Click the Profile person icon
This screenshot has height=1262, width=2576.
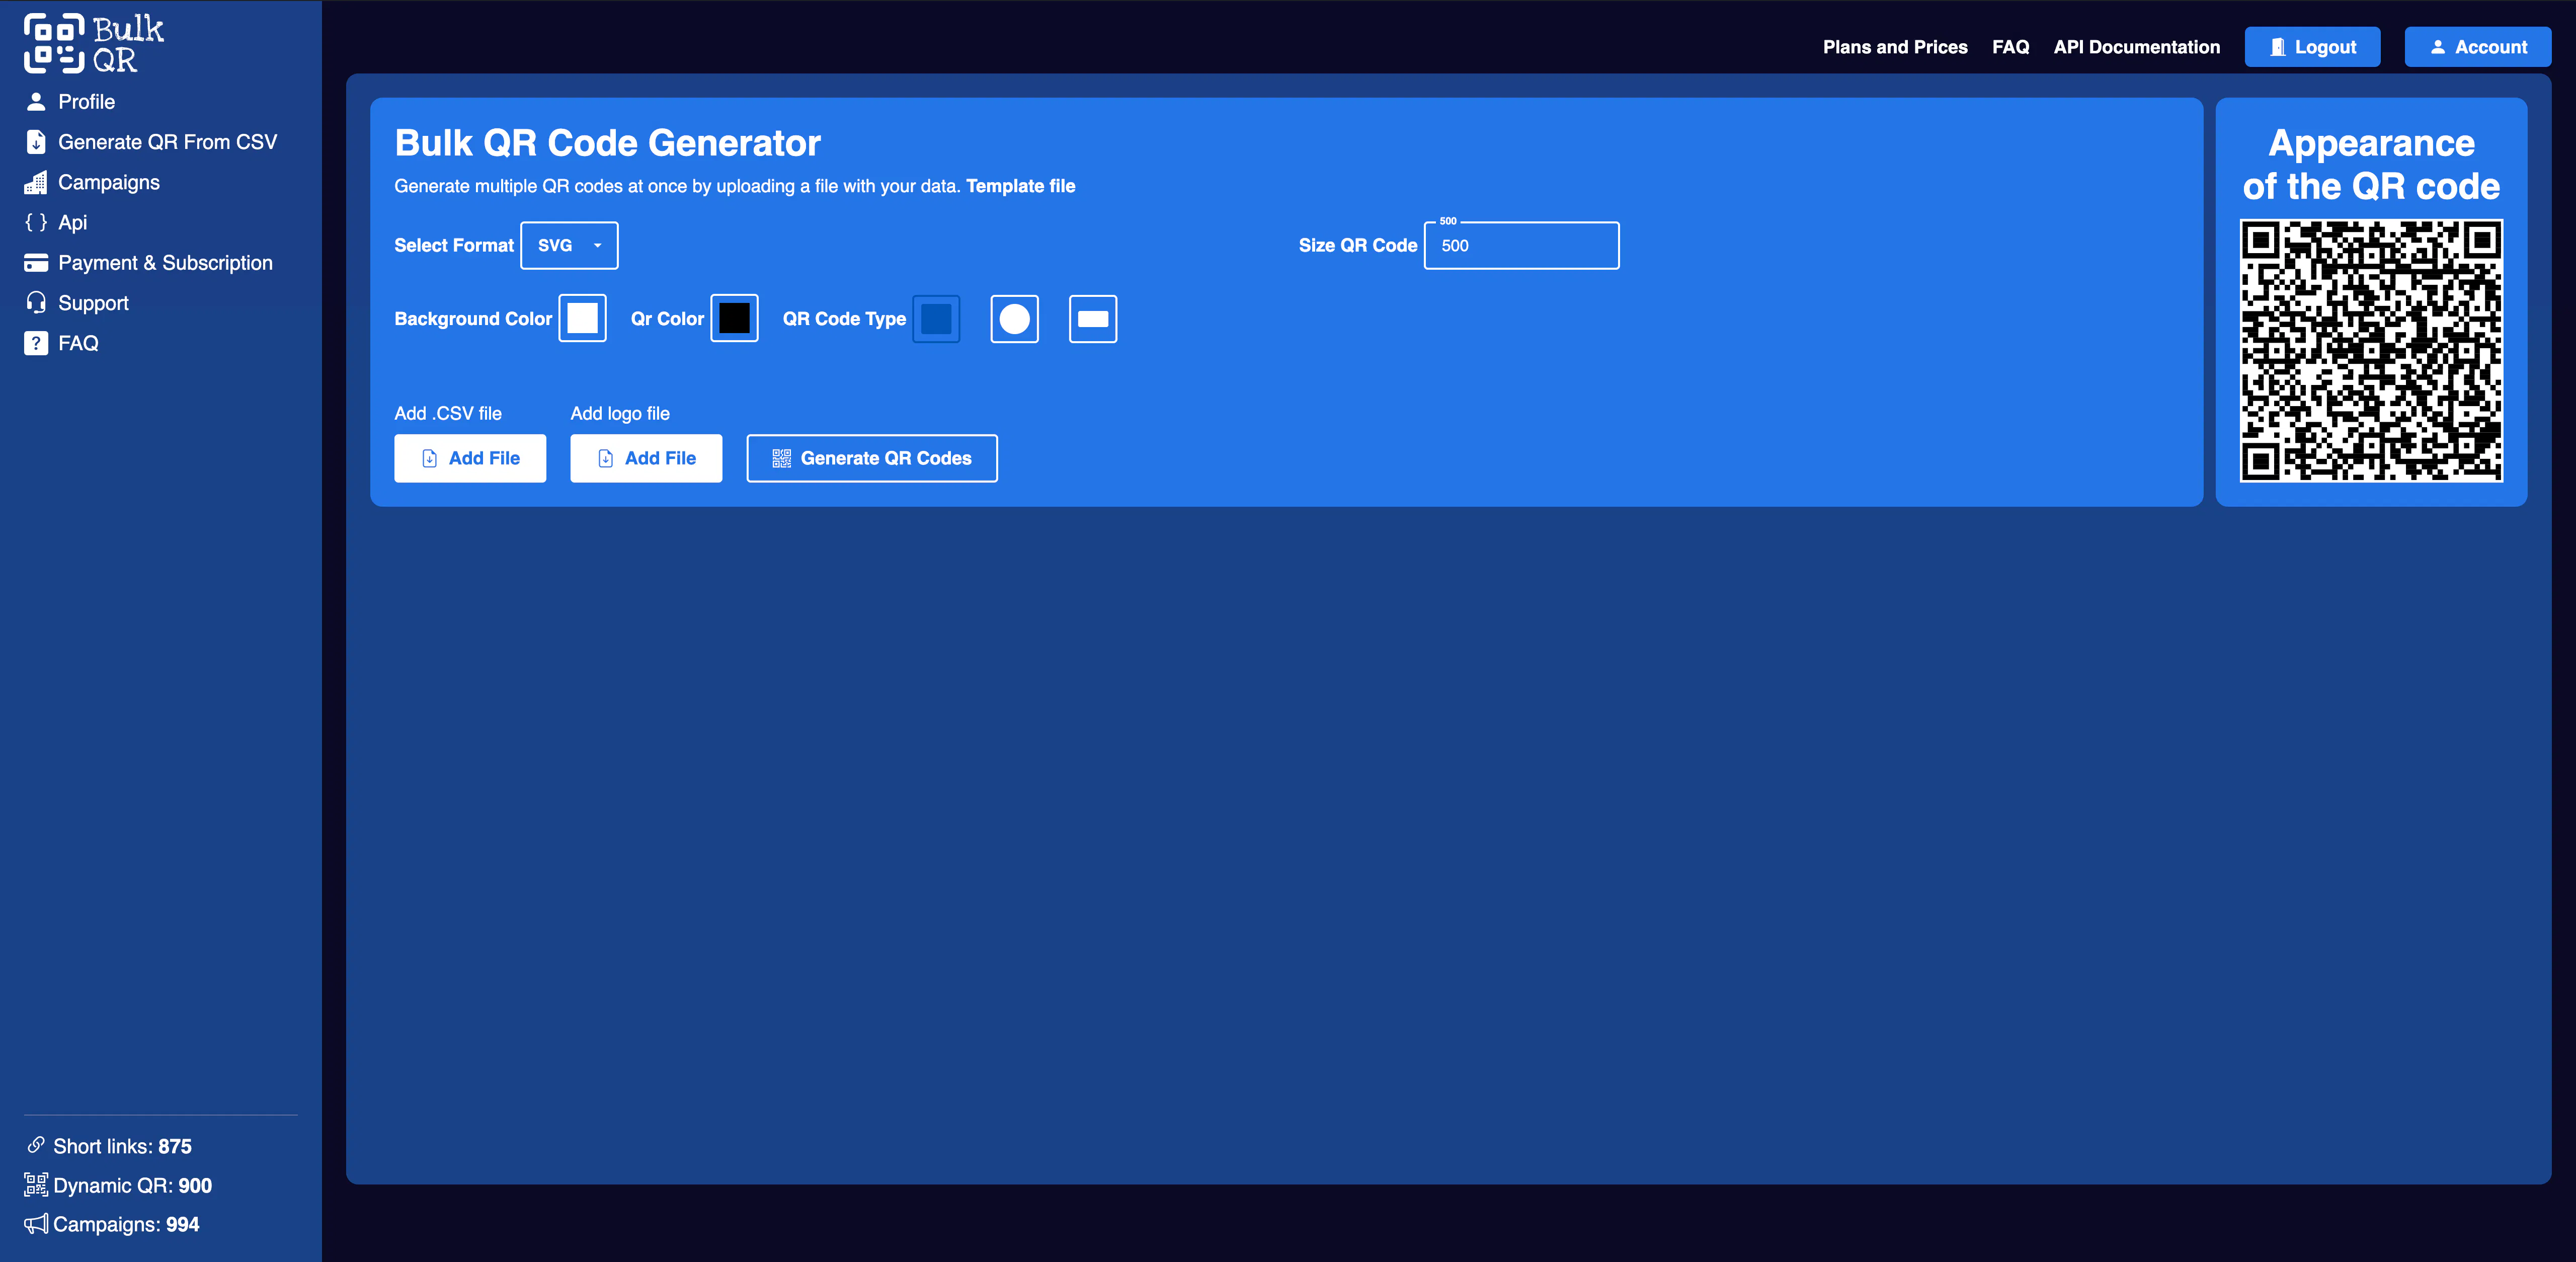click(x=36, y=101)
